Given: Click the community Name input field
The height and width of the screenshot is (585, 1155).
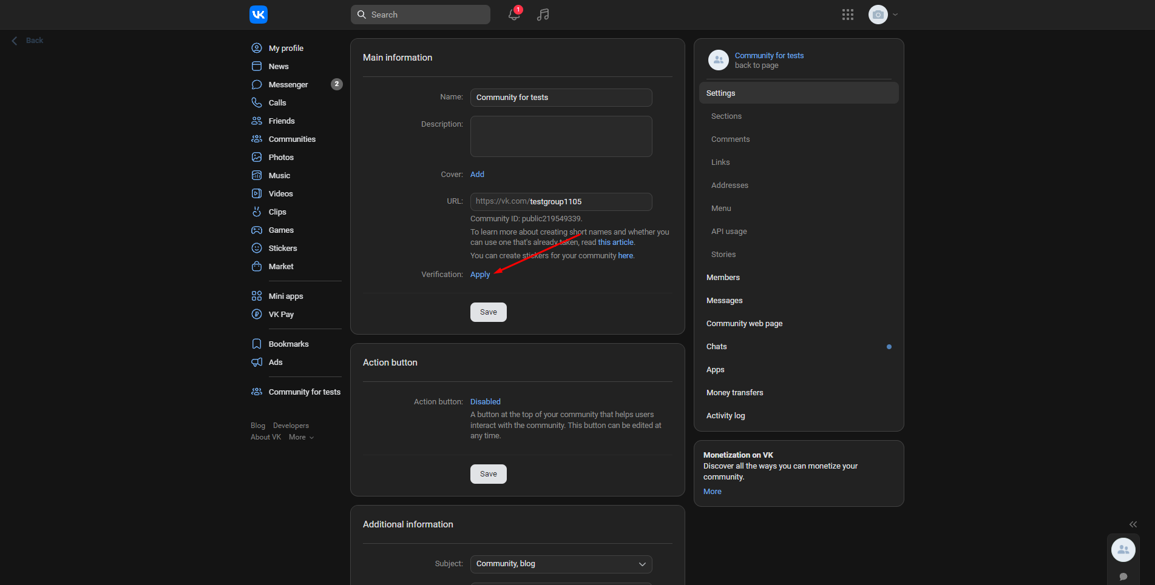Looking at the screenshot, I should [561, 98].
